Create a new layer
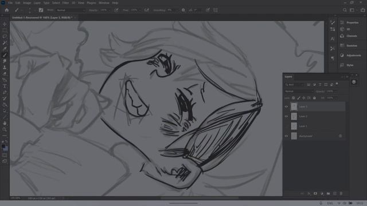This screenshot has width=367, height=206. coord(335,193)
